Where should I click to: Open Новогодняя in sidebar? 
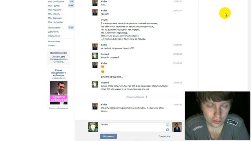pyautogui.click(x=54, y=42)
